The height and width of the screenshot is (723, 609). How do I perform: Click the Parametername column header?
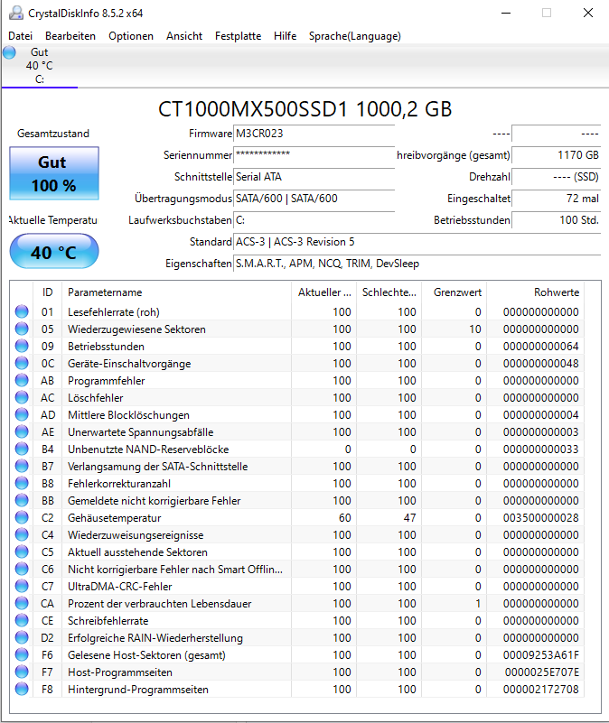[176, 292]
